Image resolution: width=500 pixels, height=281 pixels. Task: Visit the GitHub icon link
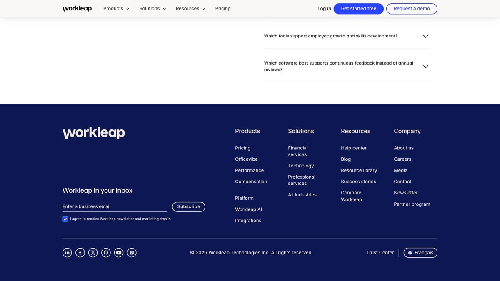(x=106, y=253)
